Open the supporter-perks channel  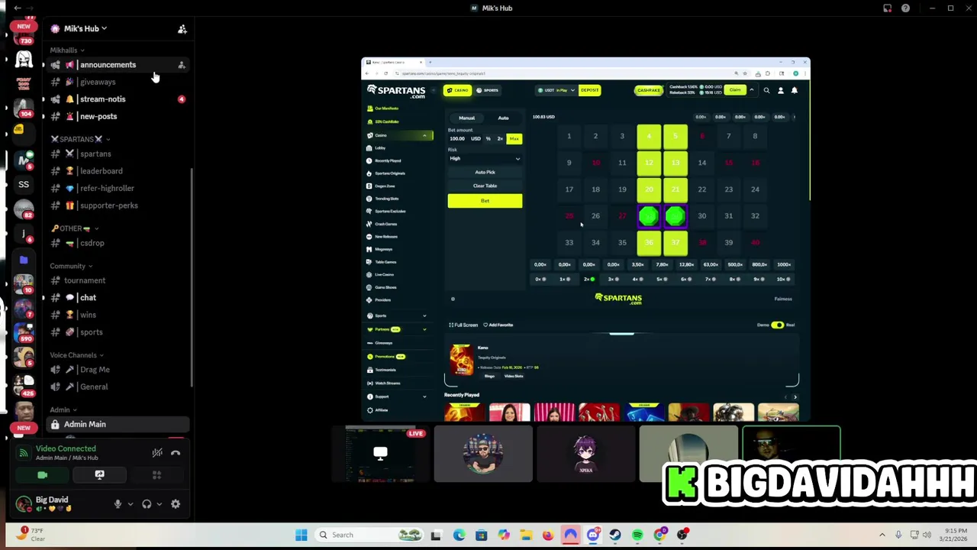point(116,205)
